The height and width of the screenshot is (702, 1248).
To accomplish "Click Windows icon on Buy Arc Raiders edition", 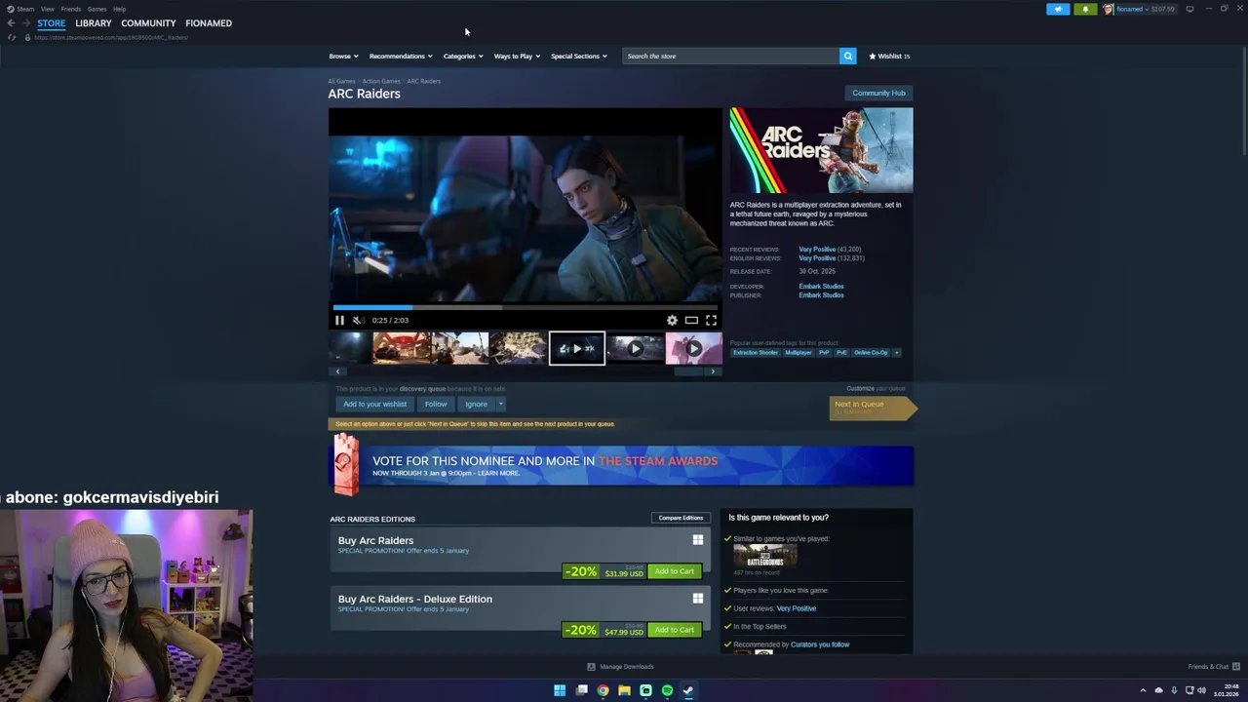I will pyautogui.click(x=698, y=539).
